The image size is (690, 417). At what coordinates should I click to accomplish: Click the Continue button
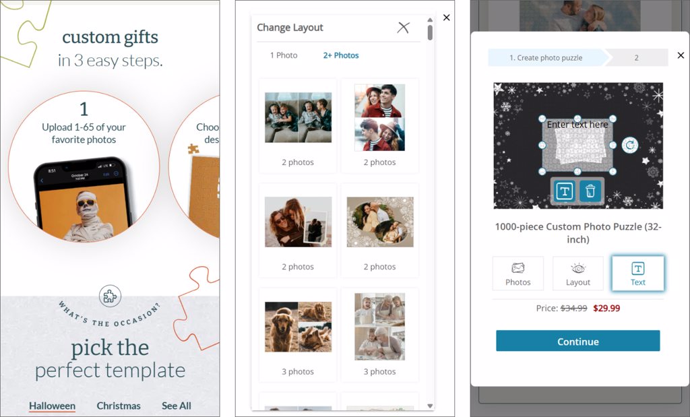coord(577,341)
